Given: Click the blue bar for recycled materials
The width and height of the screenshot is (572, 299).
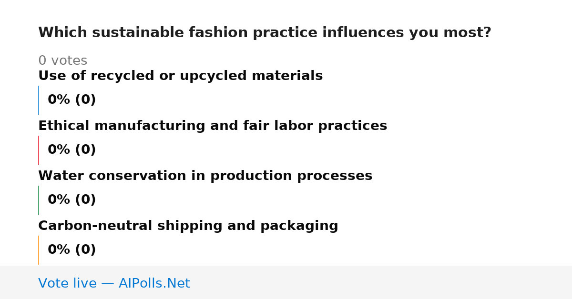Looking at the screenshot, I should [x=38, y=100].
